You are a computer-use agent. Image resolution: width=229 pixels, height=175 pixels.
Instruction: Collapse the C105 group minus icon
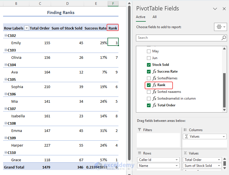click(x=6, y=80)
